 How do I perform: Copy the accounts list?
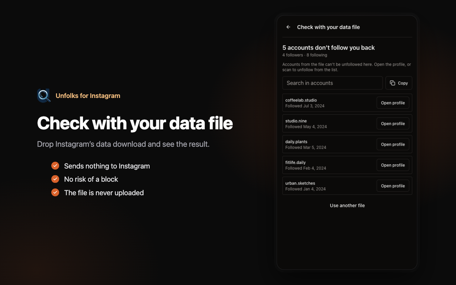pos(399,83)
